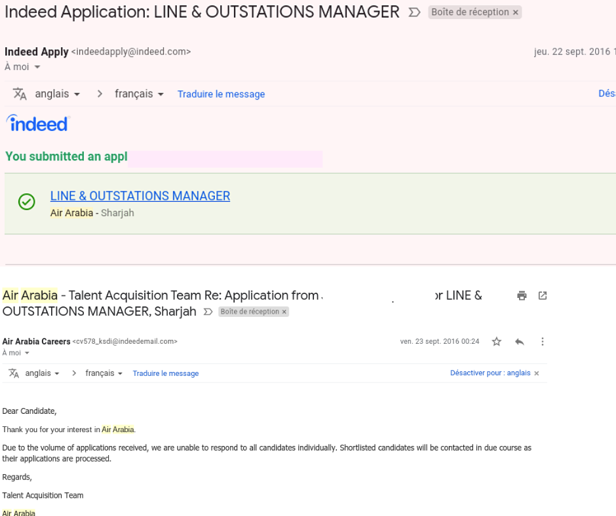Open the Air Arabia email in a new window
Viewport: 616px width, 516px height.
[x=543, y=296]
